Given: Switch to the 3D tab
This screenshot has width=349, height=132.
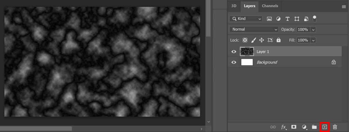Looking at the screenshot, I should [234, 6].
